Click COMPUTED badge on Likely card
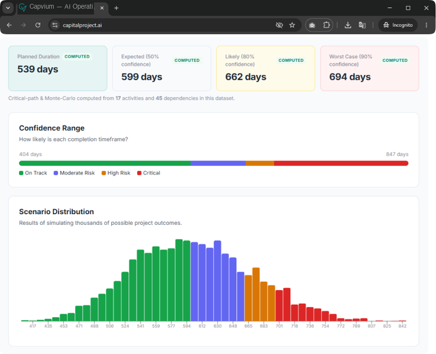The width and height of the screenshot is (436, 354). [291, 60]
